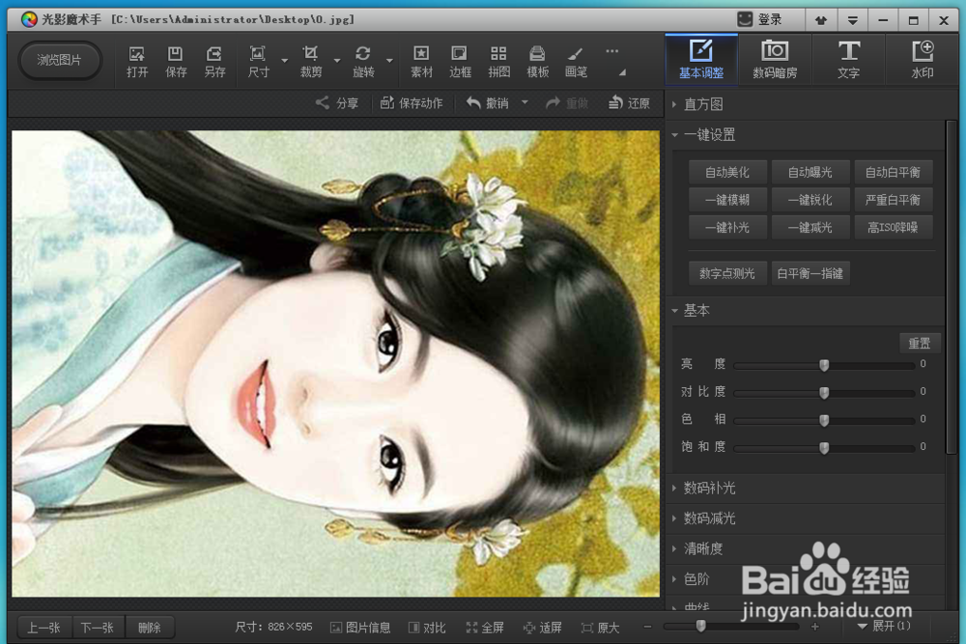966x644 pixels.
Task: Open the 裁剪 dropdown arrow
Action: [x=337, y=60]
